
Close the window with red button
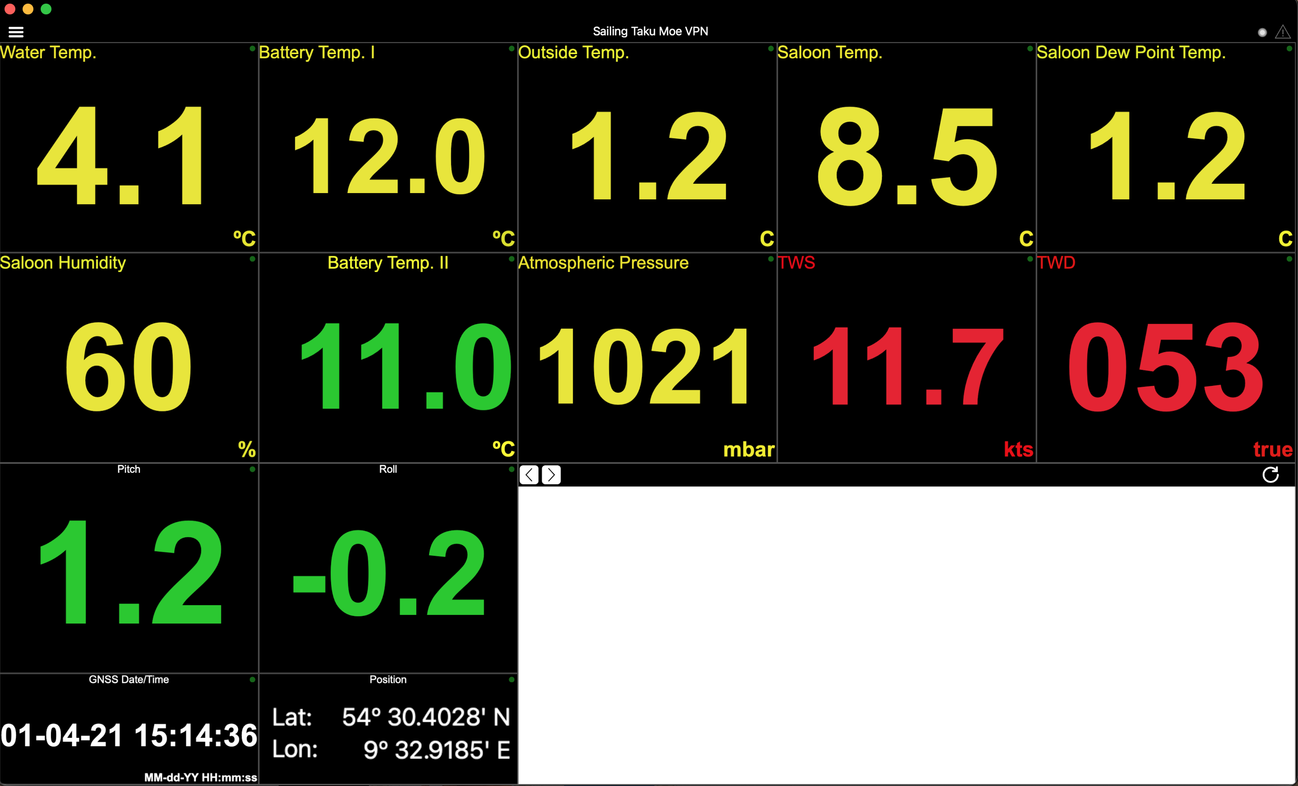[x=9, y=9]
